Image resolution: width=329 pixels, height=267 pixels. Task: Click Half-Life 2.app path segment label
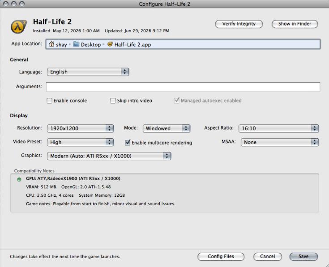click(x=132, y=45)
